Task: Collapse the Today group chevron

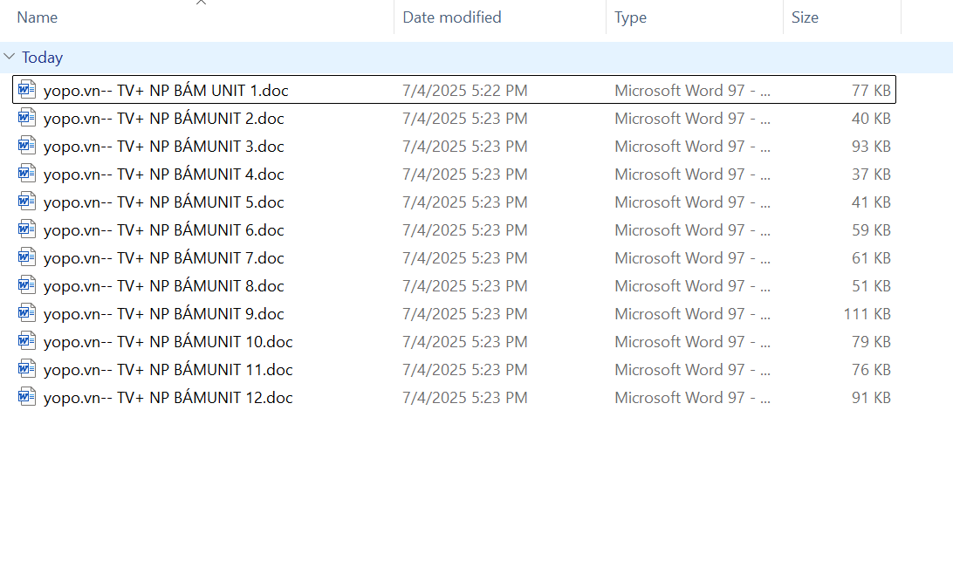Action: pos(10,57)
